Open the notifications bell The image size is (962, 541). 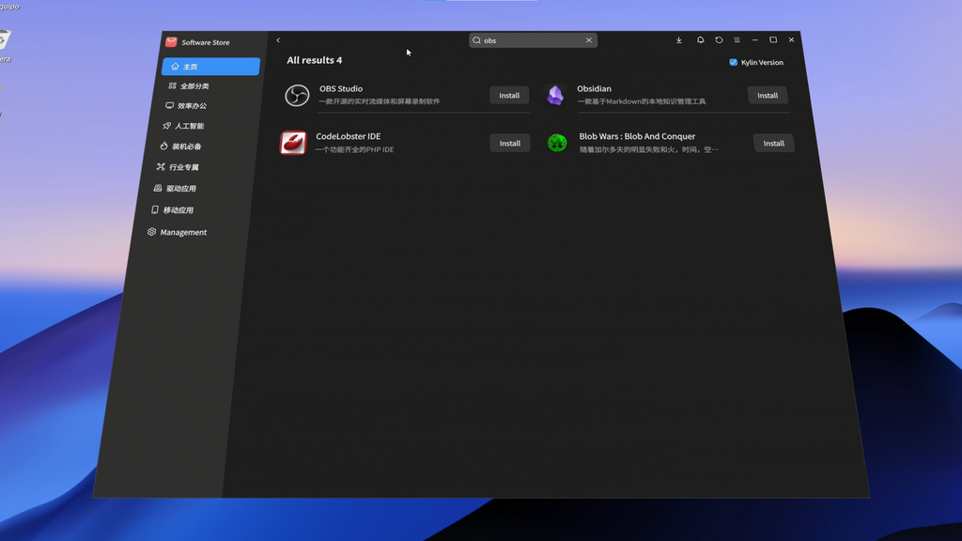coord(700,39)
